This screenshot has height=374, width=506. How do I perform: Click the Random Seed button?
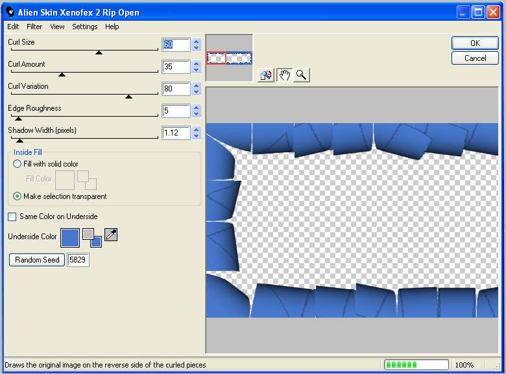(37, 260)
